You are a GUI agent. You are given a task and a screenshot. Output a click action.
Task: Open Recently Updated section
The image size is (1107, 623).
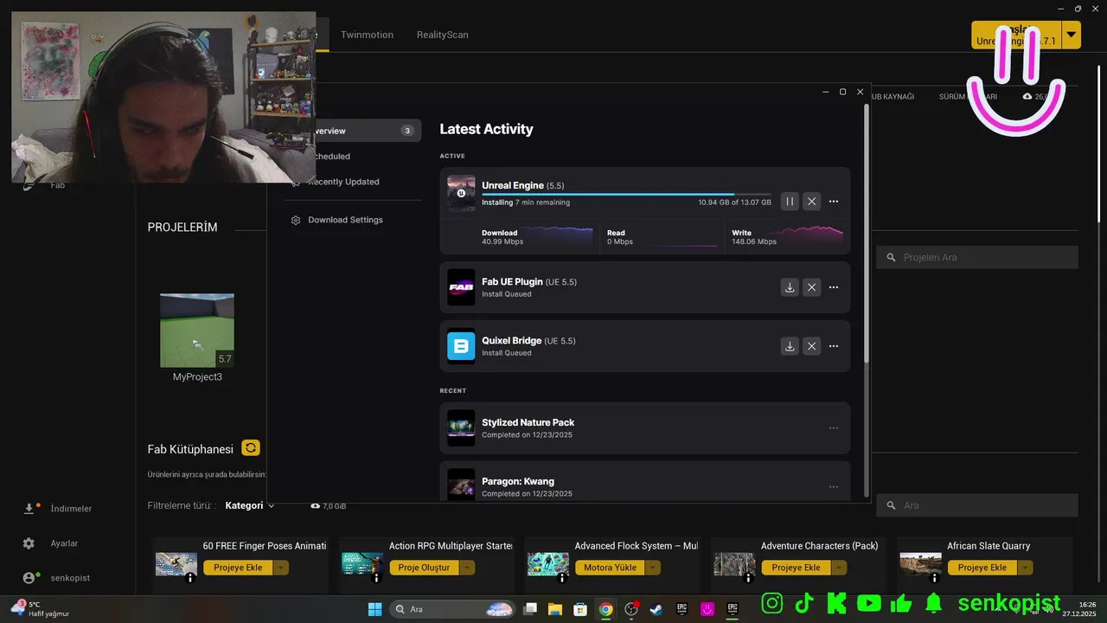(x=343, y=182)
